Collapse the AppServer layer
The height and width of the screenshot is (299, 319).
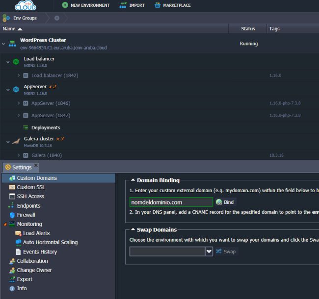(x=8, y=90)
